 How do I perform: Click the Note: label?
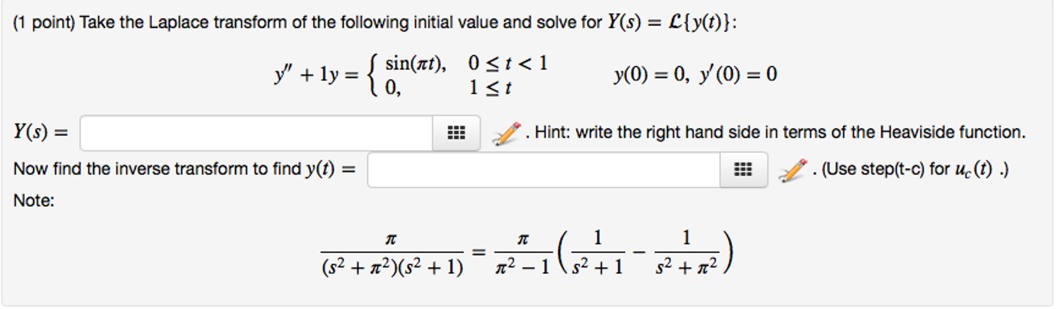[x=32, y=202]
